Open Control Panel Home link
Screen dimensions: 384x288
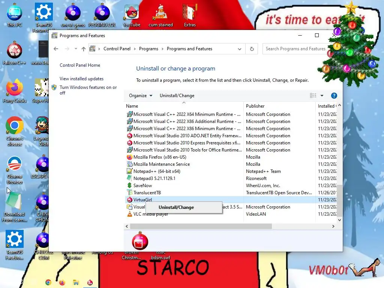pyautogui.click(x=80, y=65)
